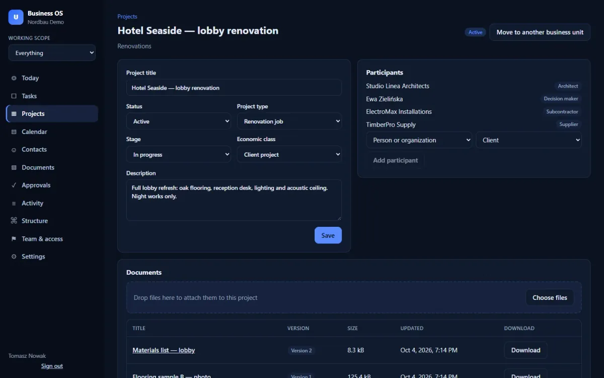Click the Contacts sidebar icon
The width and height of the screenshot is (604, 378).
[14, 150]
